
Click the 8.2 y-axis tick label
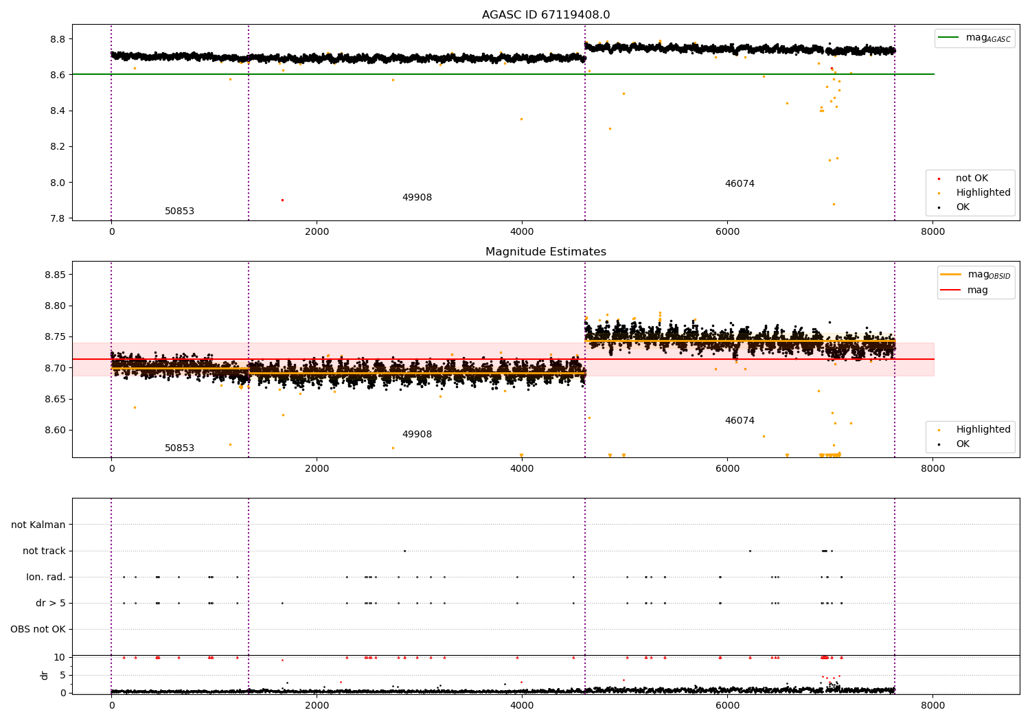58,146
